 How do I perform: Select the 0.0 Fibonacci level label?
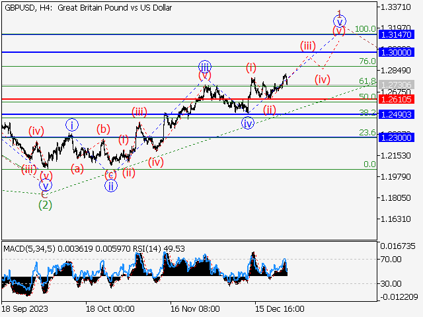pyautogui.click(x=369, y=164)
